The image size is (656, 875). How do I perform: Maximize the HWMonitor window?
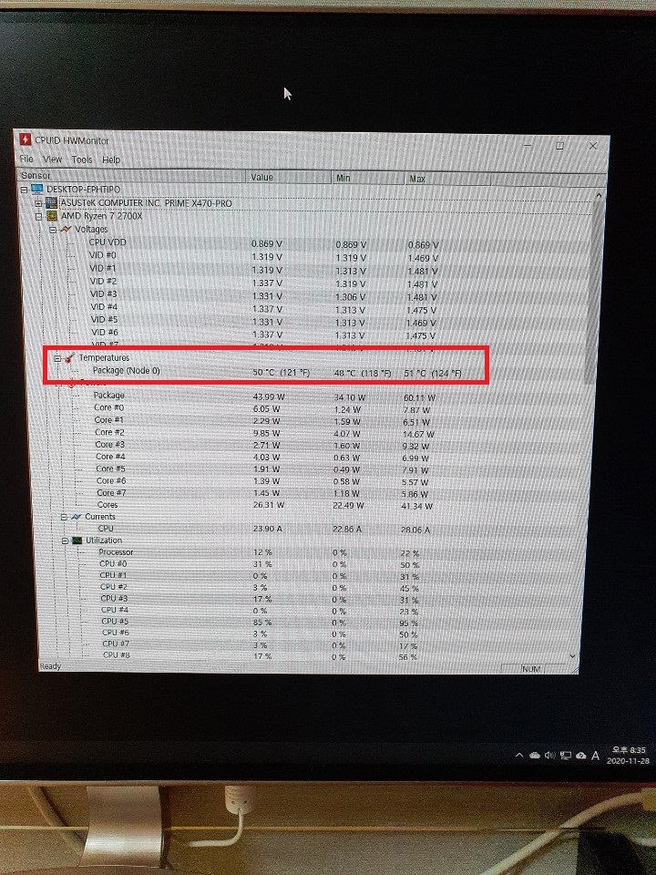pyautogui.click(x=559, y=146)
